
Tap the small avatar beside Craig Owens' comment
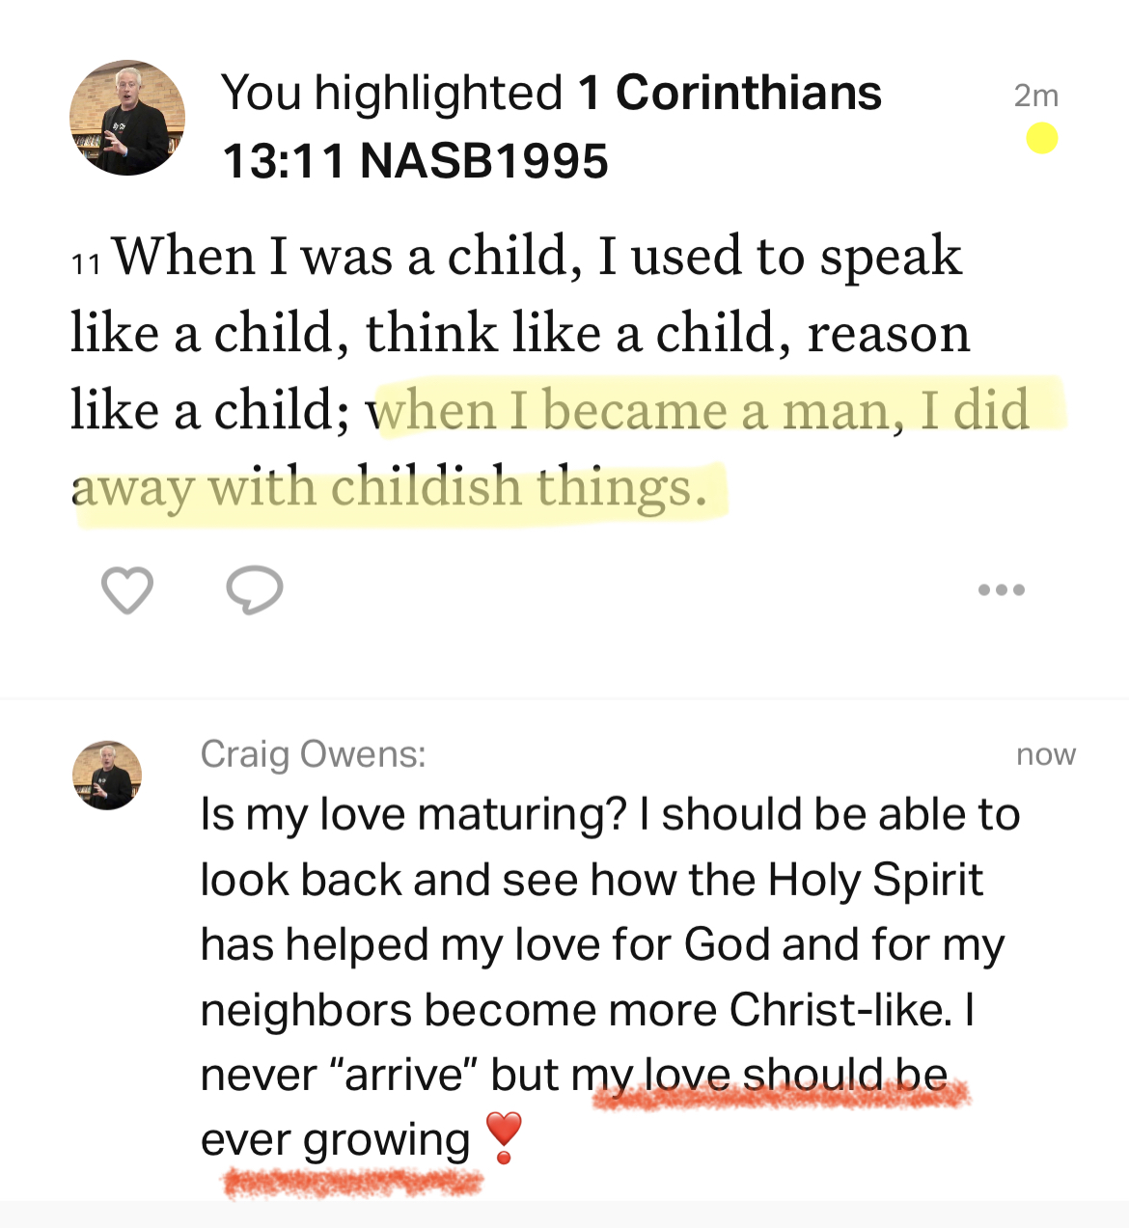(x=107, y=775)
